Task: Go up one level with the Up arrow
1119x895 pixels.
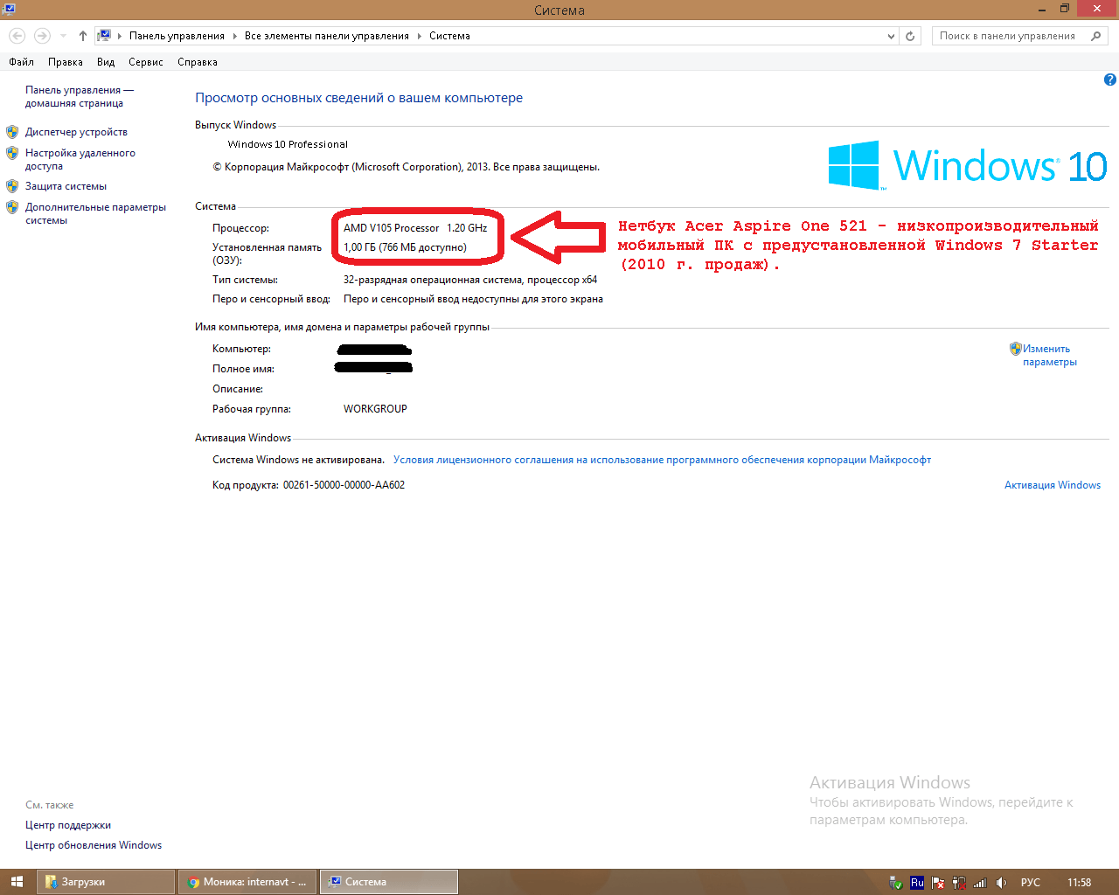Action: coord(83,36)
